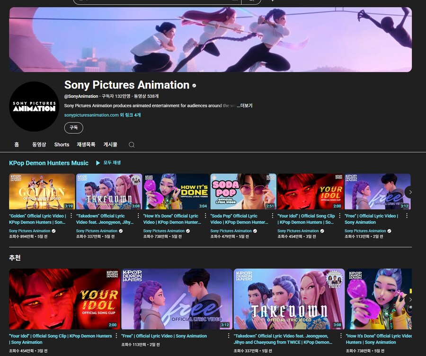Click the 추천 section heading

tap(15, 258)
